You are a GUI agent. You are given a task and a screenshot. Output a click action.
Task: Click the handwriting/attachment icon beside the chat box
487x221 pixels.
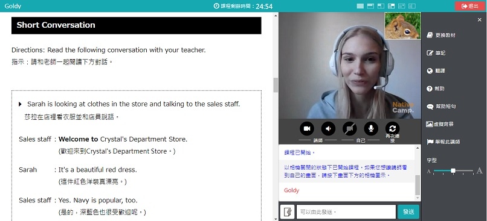pyautogui.click(x=287, y=212)
